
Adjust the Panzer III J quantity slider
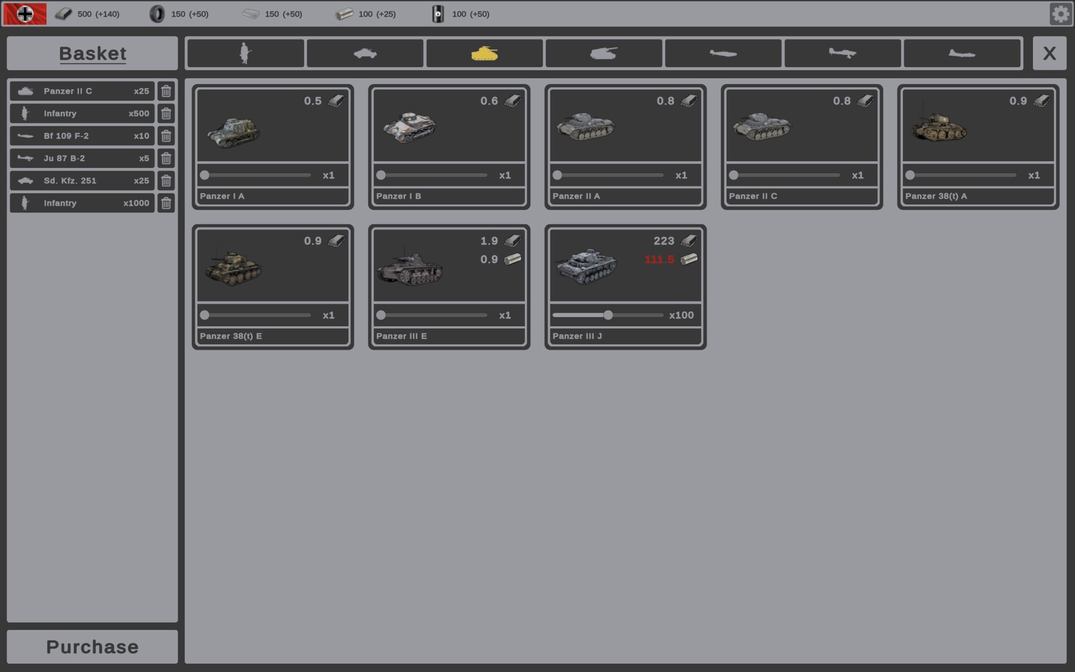click(608, 315)
